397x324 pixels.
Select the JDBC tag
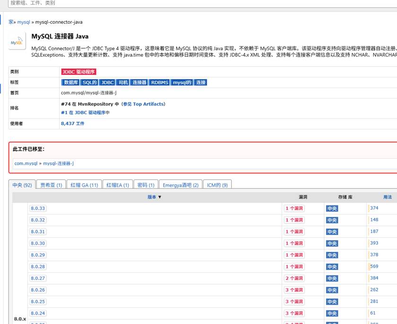pos(107,82)
